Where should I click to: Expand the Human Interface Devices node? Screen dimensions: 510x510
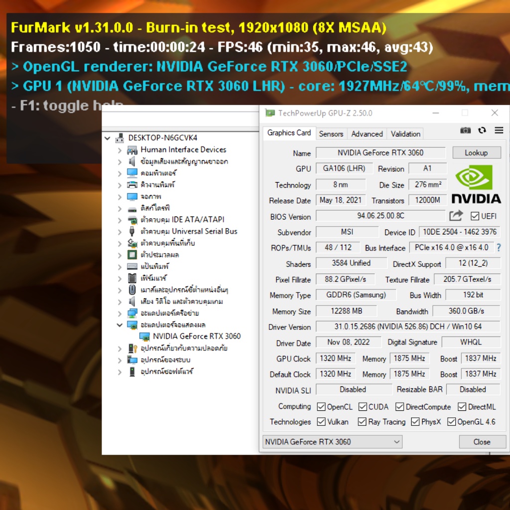click(120, 150)
